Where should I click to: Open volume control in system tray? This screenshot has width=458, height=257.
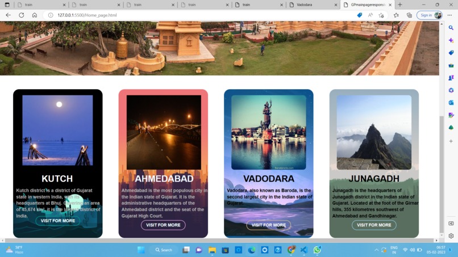pos(412,250)
